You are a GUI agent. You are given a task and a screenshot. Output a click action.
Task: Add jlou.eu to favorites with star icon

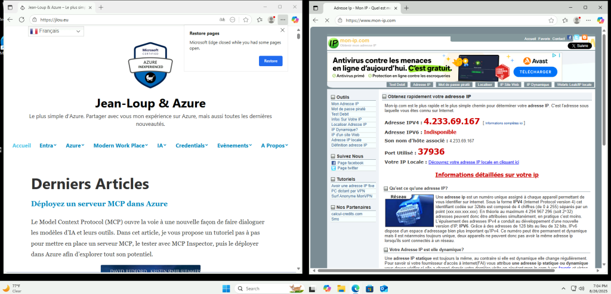coord(246,20)
